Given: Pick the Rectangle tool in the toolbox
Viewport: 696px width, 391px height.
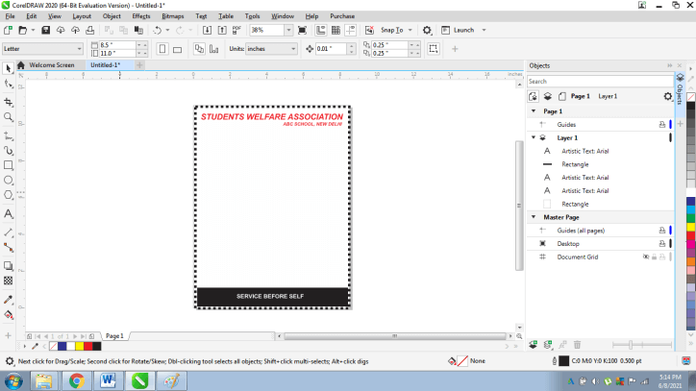Looking at the screenshot, I should [x=9, y=165].
